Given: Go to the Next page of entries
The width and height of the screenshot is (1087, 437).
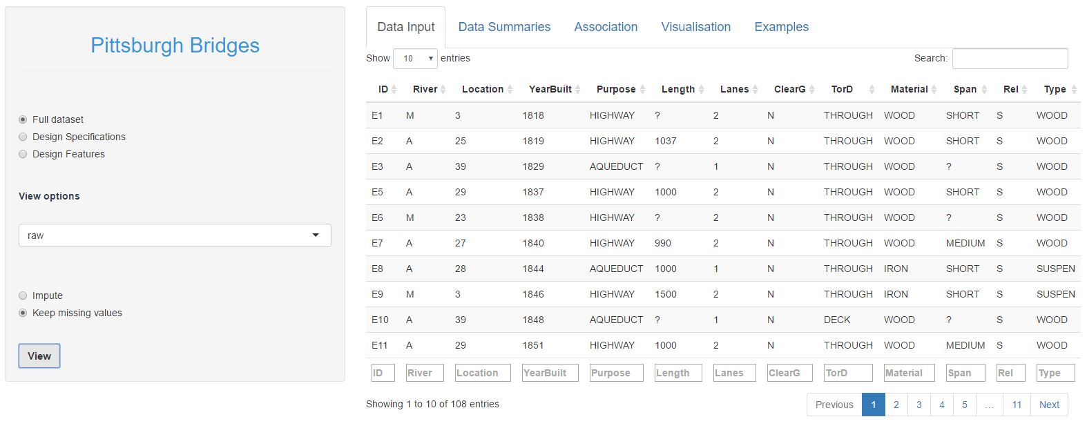Looking at the screenshot, I should tap(1048, 405).
